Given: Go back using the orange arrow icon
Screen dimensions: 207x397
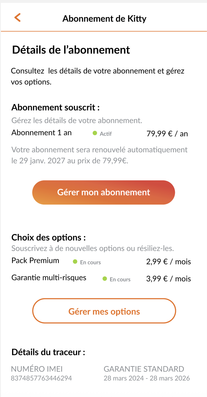Looking at the screenshot, I should tap(17, 18).
